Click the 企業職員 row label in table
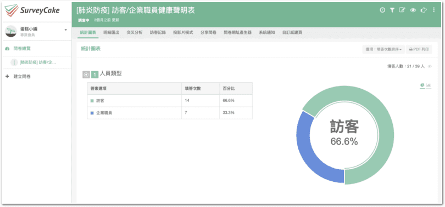Image resolution: width=445 pixels, height=207 pixels. coord(104,113)
